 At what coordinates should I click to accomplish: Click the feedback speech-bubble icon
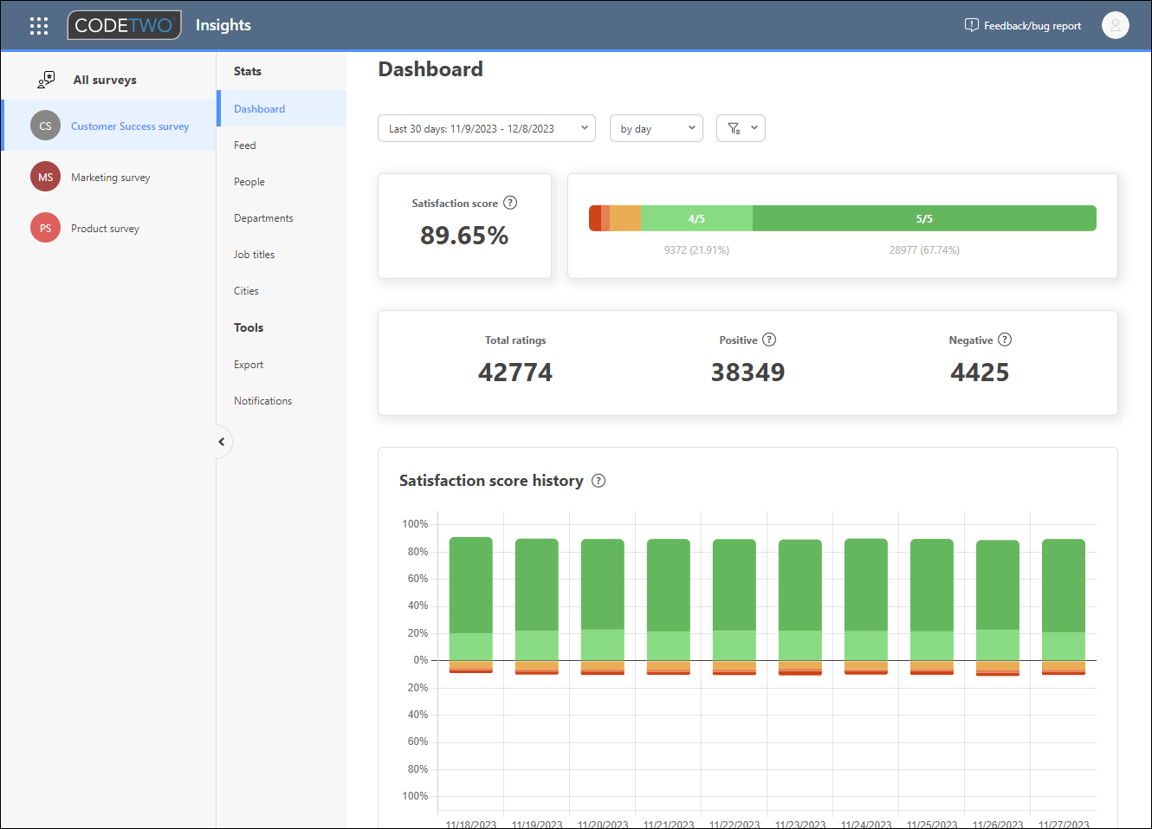[971, 25]
